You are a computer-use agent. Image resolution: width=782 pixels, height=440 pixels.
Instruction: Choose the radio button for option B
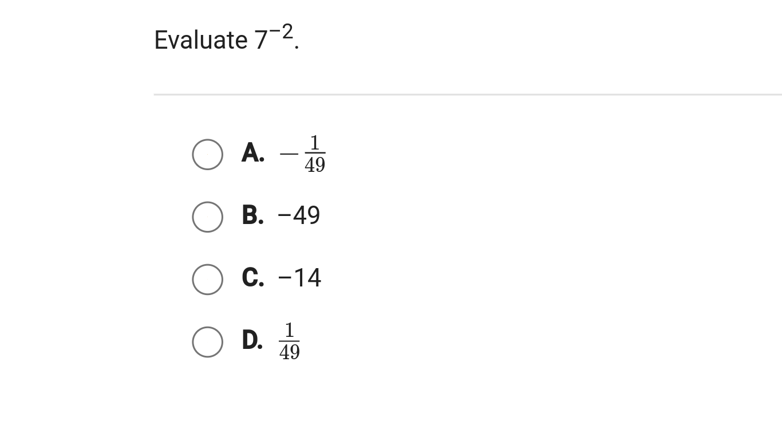pyautogui.click(x=207, y=217)
